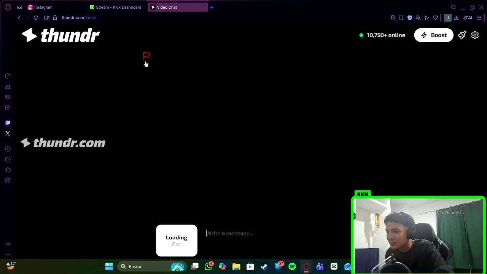Click the thundr.com/video address bar

[x=79, y=18]
